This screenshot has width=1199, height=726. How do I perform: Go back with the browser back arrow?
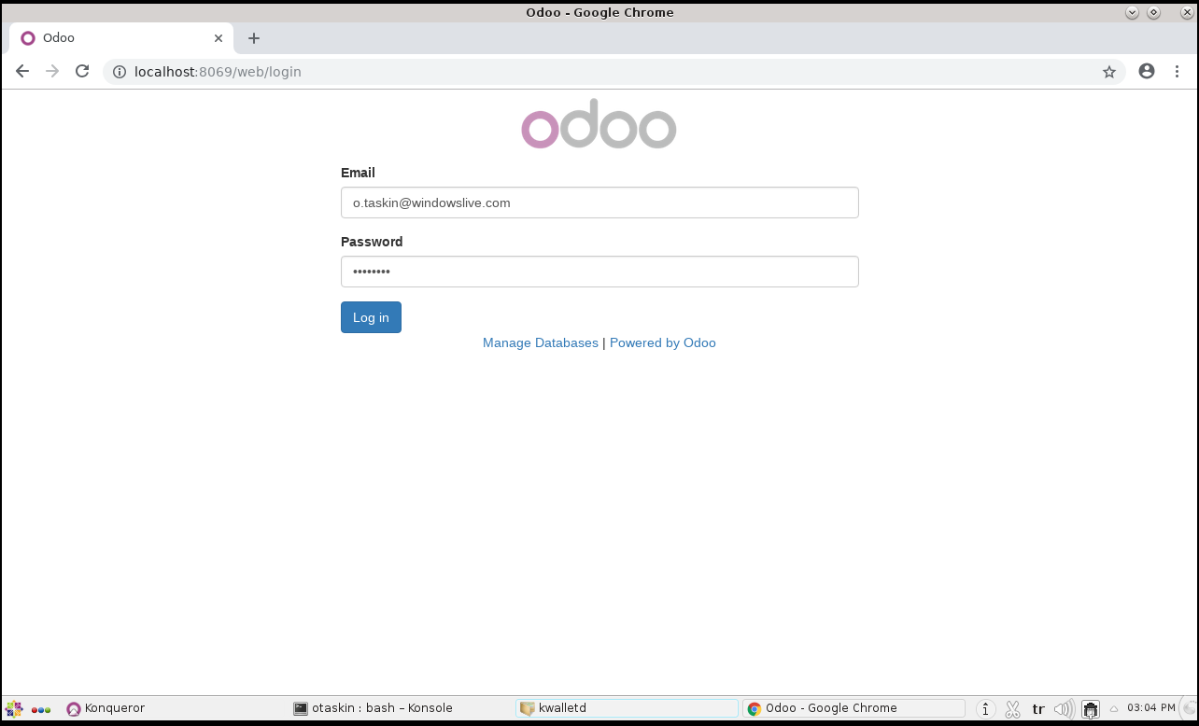[22, 71]
